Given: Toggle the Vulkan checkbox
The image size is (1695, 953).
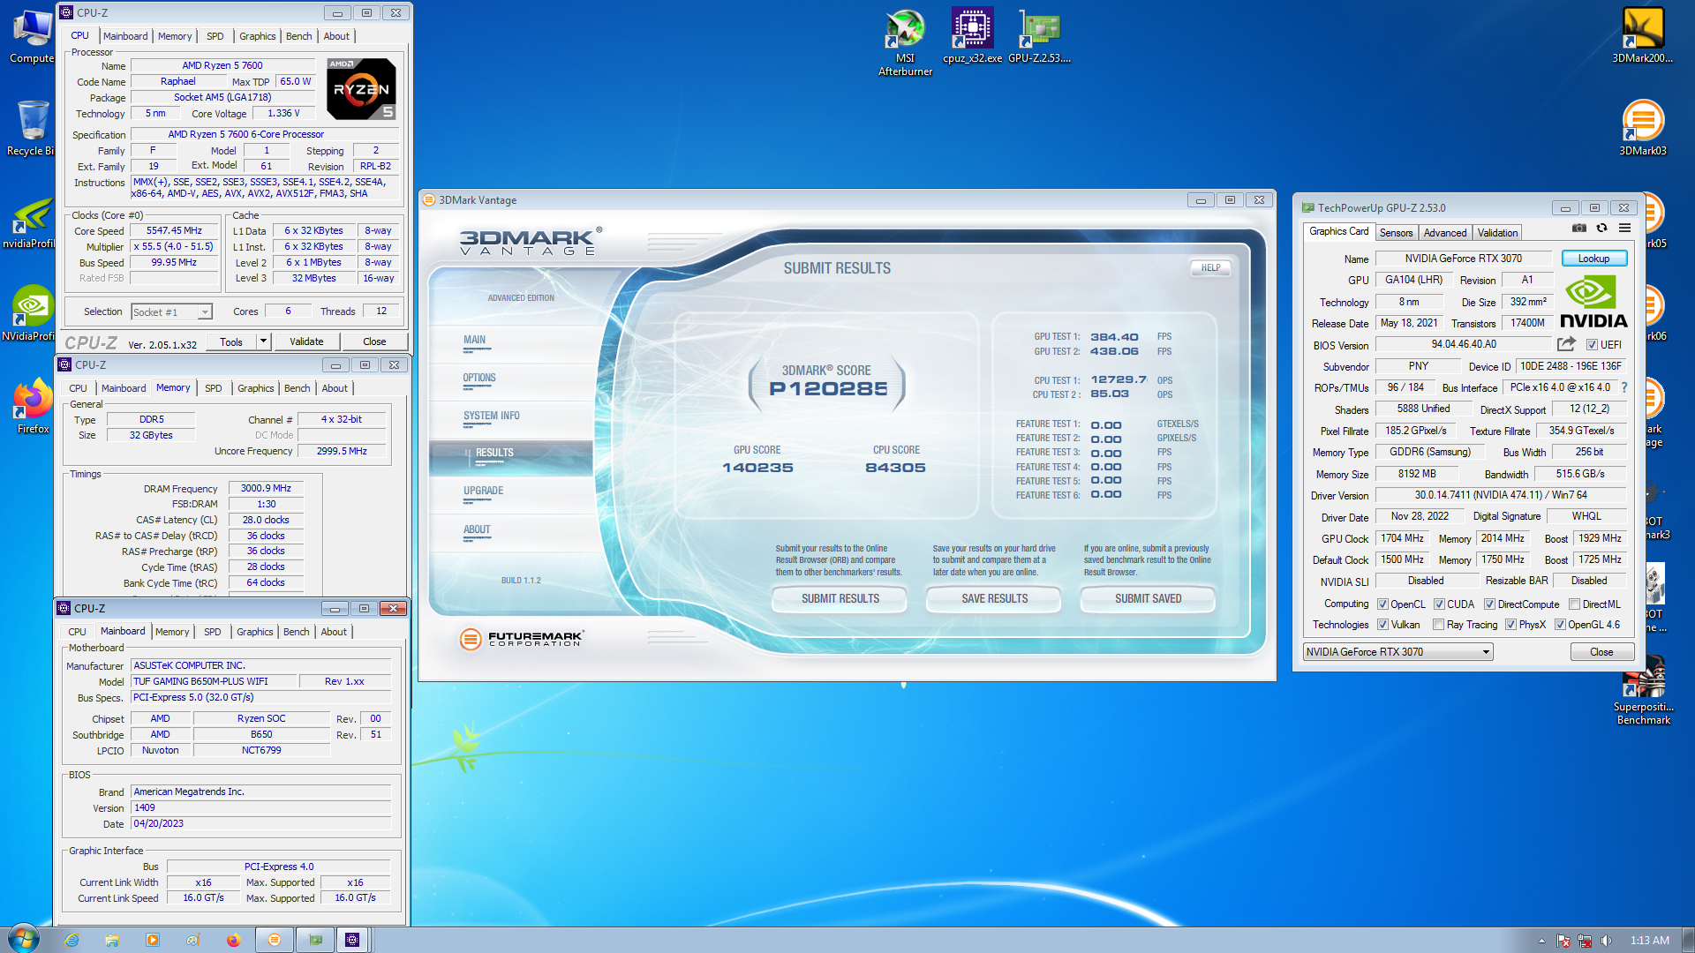Looking at the screenshot, I should click(x=1382, y=625).
